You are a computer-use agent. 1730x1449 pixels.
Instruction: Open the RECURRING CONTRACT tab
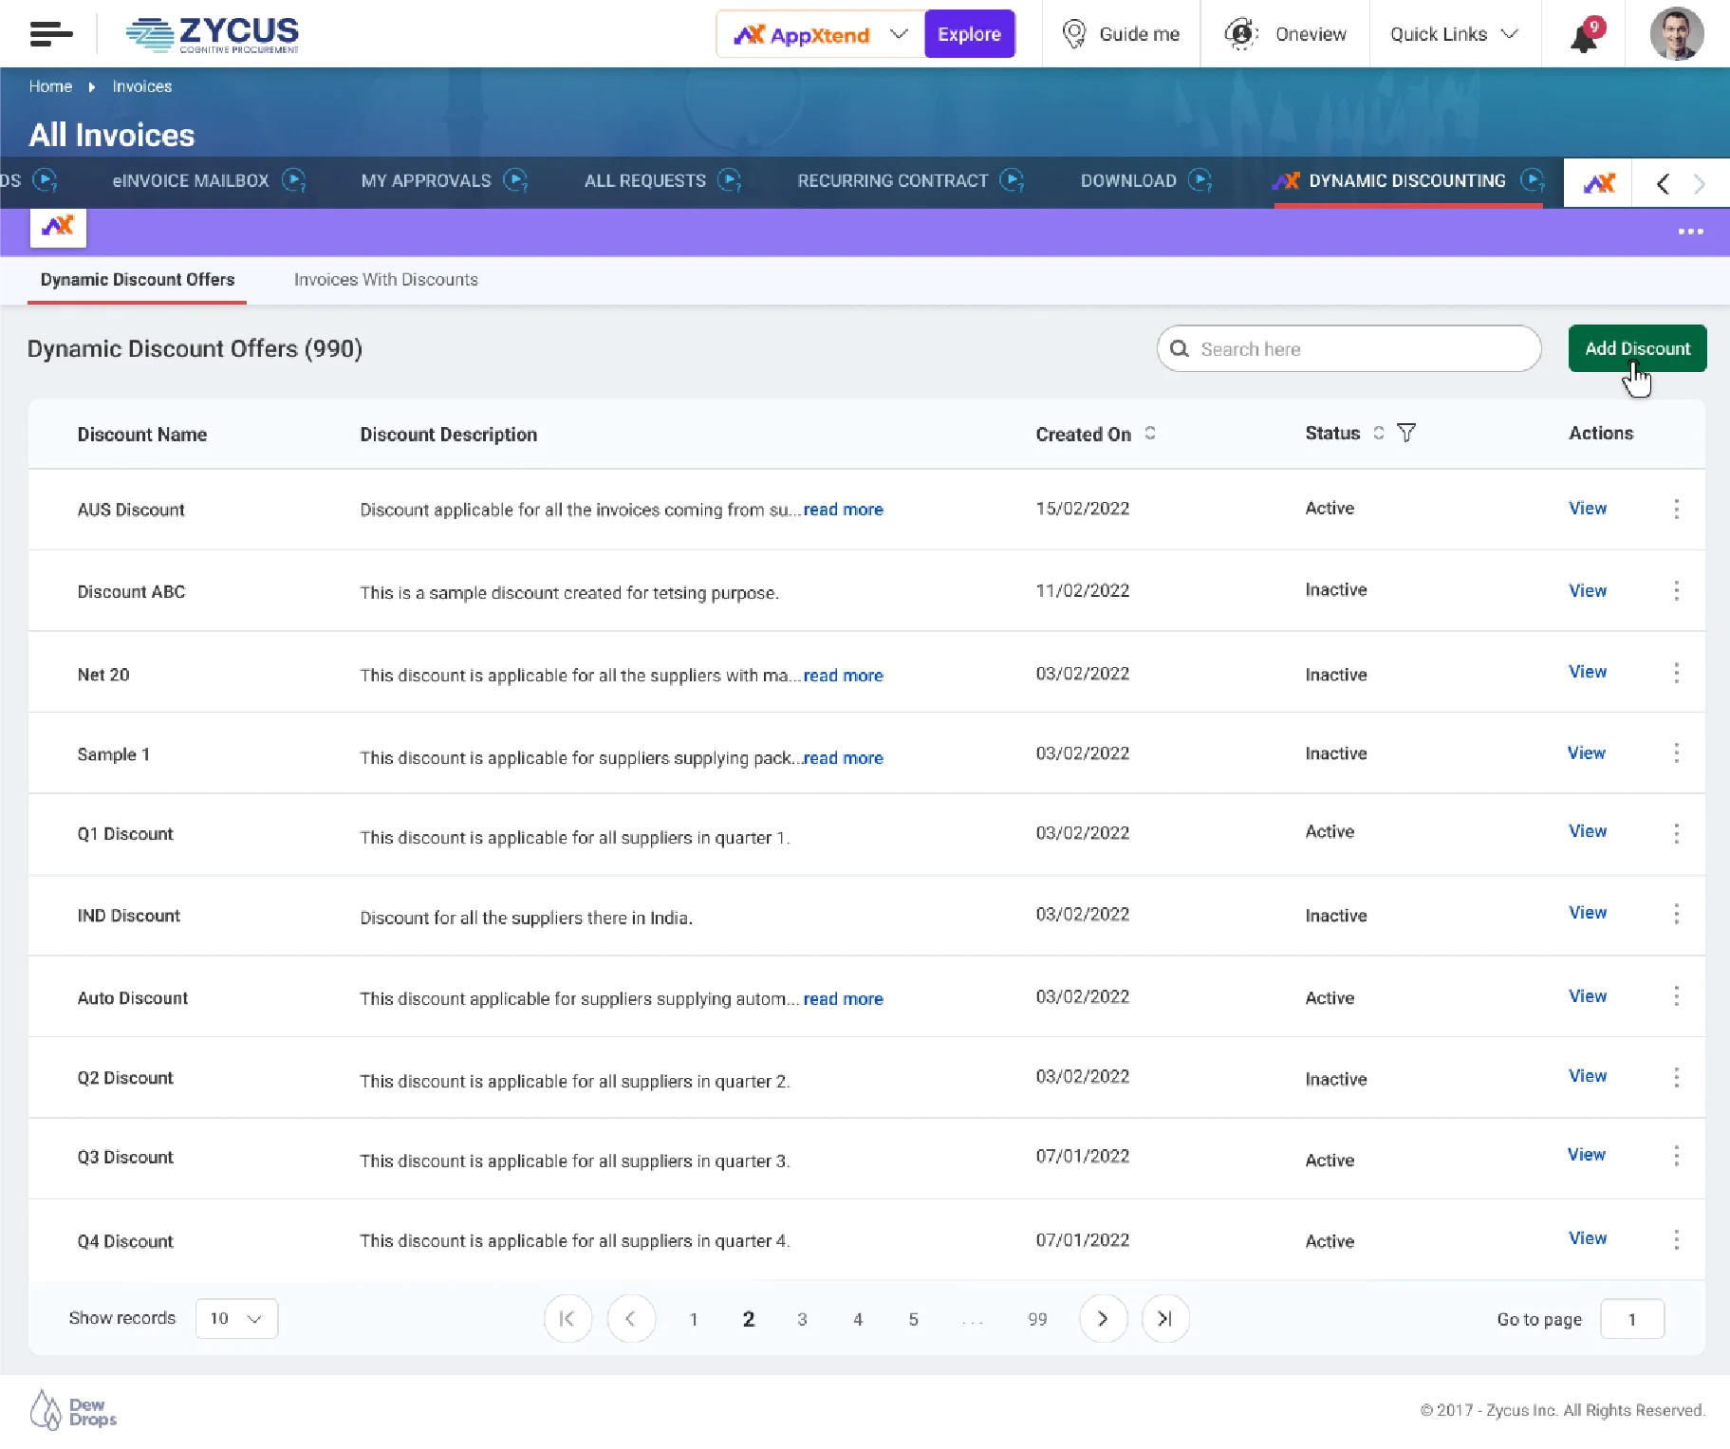coord(892,180)
